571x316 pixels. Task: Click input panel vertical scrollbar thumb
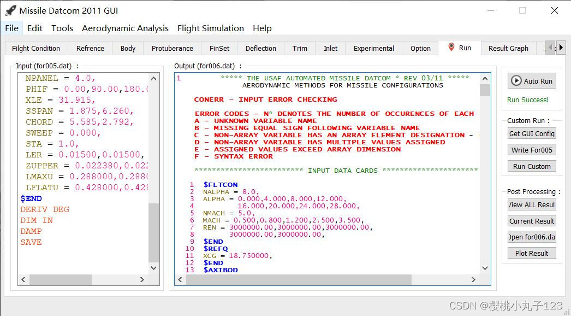coord(154,232)
